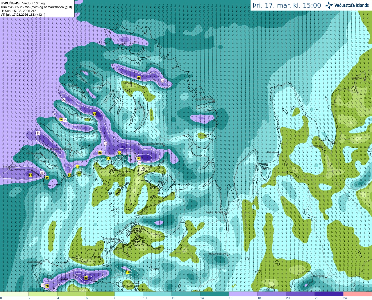Viewport: 372px width, 300px height.
Task: Click the Patreksfjörður station label
Action: click(34, 153)
